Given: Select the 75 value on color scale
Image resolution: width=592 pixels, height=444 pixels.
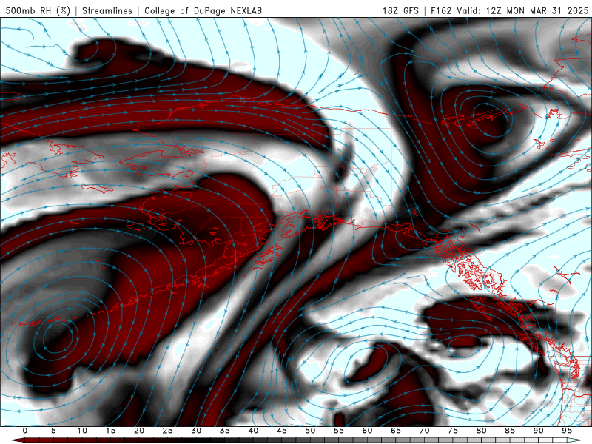Looking at the screenshot, I should point(453,431).
